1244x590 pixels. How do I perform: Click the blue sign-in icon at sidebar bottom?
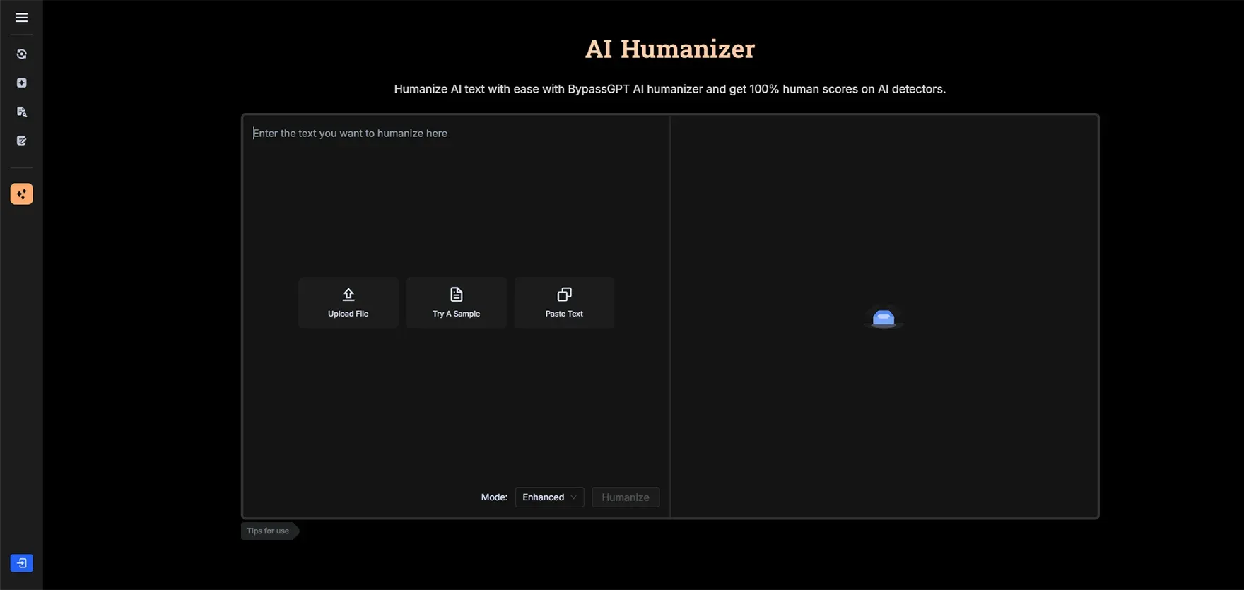tap(22, 563)
